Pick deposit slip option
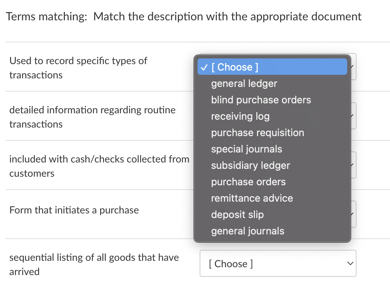Image resolution: width=390 pixels, height=300 pixels. tap(272, 215)
